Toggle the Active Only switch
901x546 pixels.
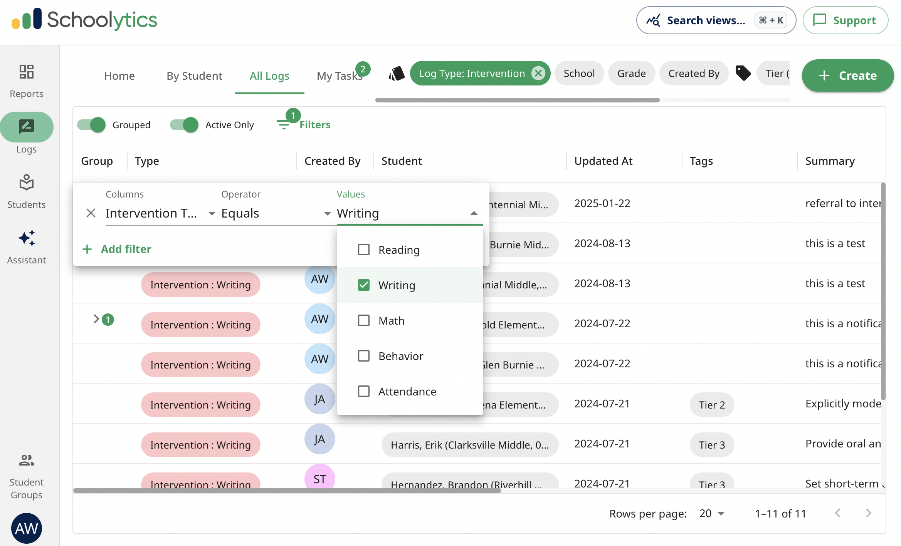[184, 125]
